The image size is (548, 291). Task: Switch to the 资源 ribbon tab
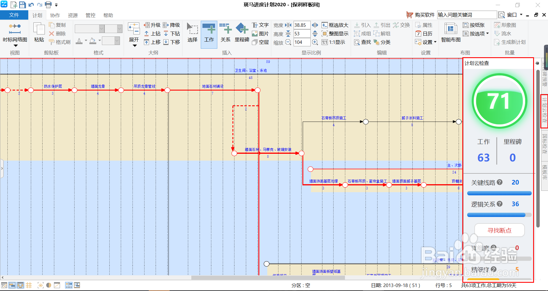coord(73,15)
